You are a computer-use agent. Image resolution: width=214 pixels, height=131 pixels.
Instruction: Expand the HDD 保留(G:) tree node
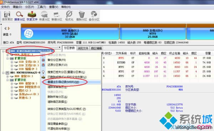(x=7, y=76)
